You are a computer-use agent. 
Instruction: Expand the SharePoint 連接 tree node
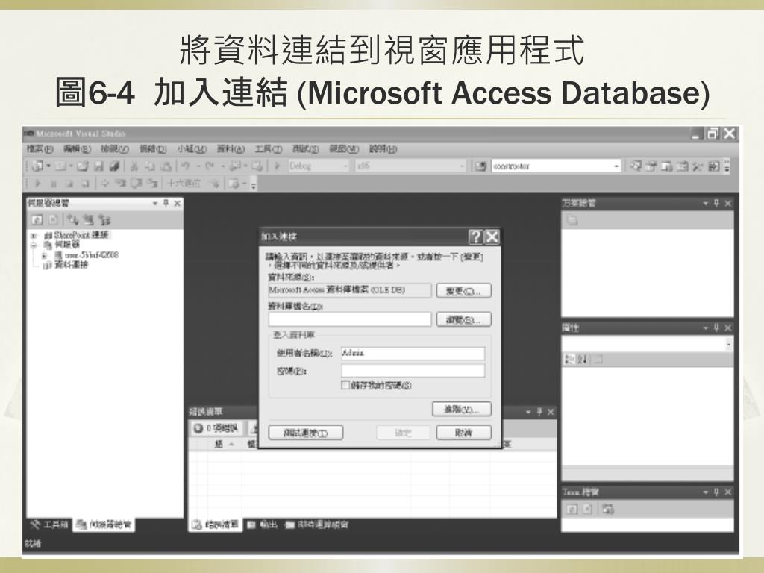pyautogui.click(x=34, y=235)
